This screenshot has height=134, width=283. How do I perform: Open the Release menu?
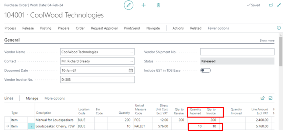point(28,28)
